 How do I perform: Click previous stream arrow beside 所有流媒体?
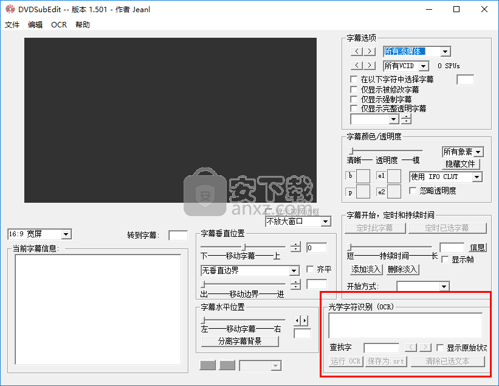(357, 51)
